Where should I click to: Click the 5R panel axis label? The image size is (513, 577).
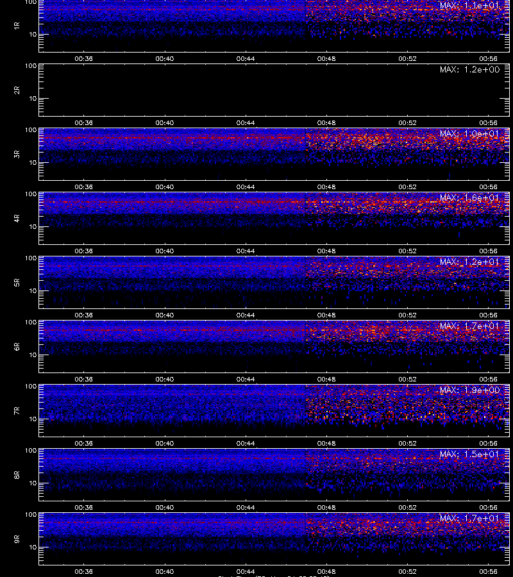[x=17, y=282]
